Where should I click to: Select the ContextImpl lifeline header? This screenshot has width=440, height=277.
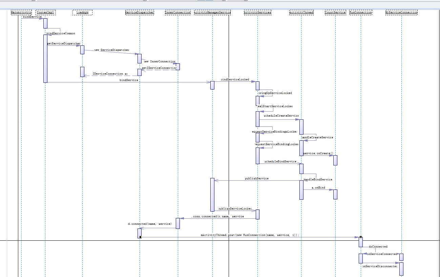[45, 13]
